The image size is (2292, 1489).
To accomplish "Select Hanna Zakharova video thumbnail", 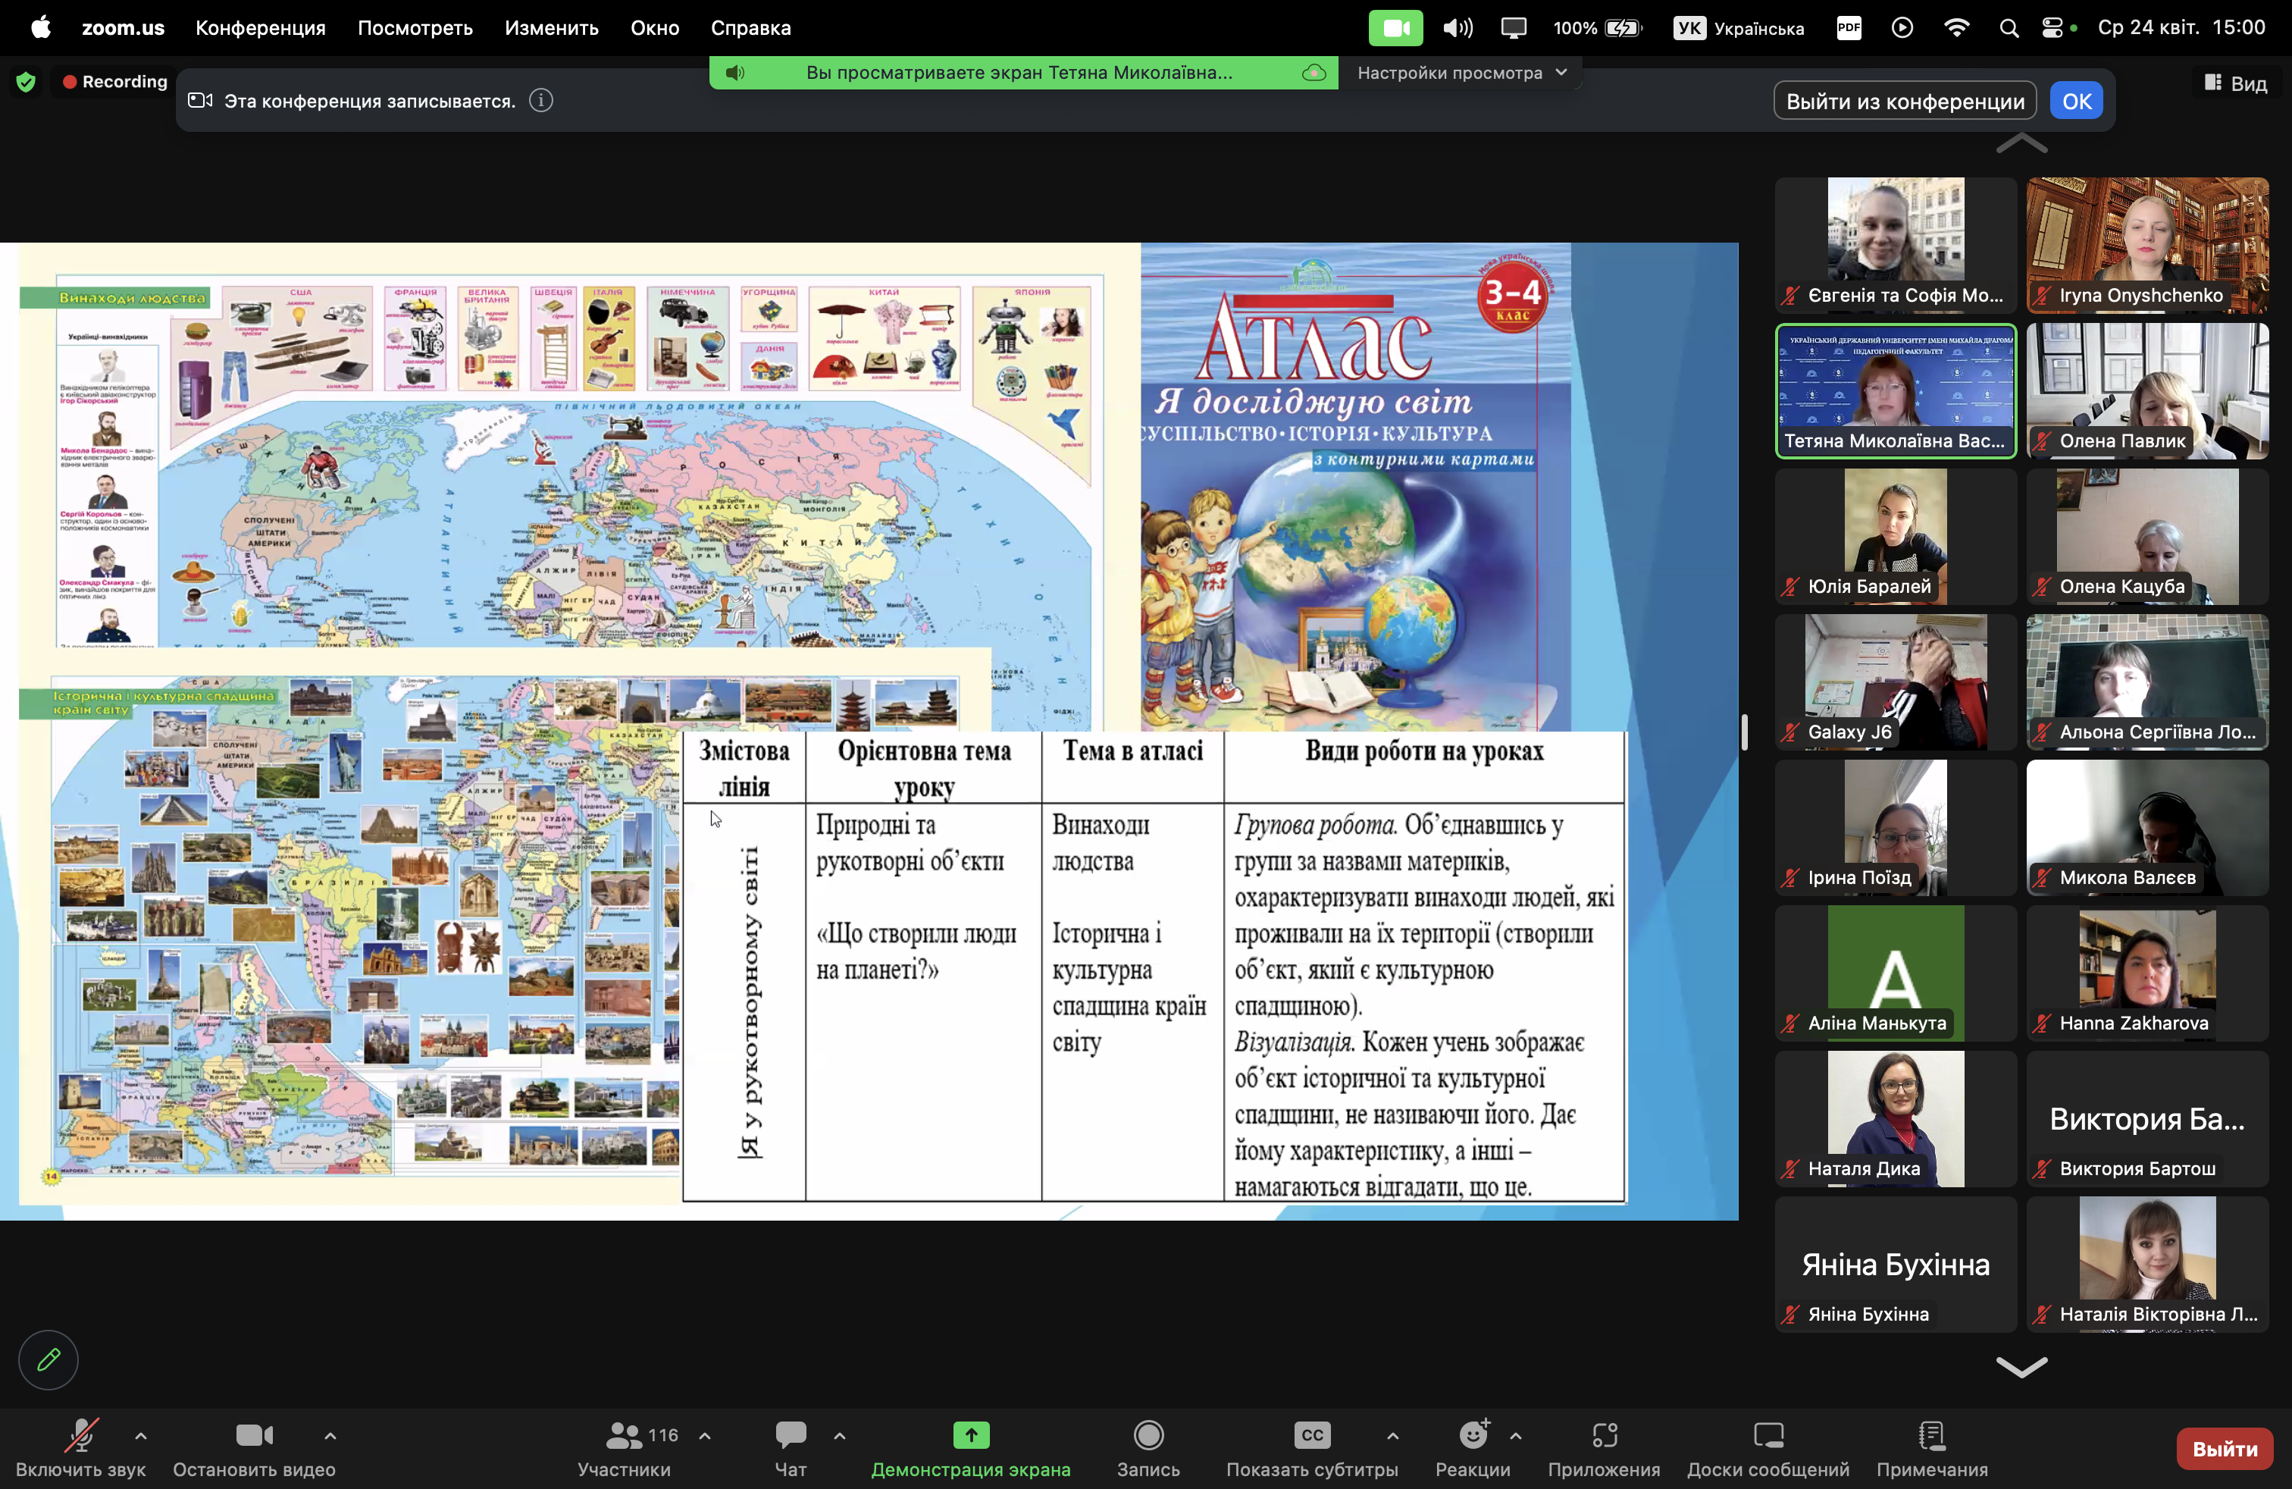I will [2147, 973].
